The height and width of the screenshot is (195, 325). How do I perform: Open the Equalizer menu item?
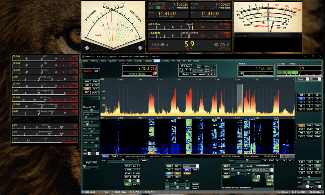pyautogui.click(x=113, y=60)
